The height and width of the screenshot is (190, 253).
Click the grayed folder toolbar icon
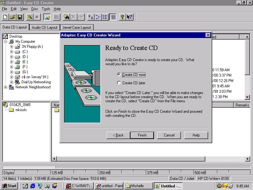click(x=57, y=17)
